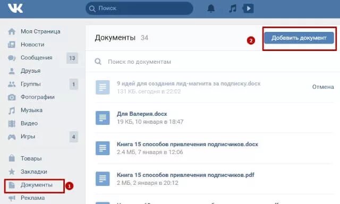The height and width of the screenshot is (204, 340).
Task: Open the VK logo home link
Action: tap(15, 8)
